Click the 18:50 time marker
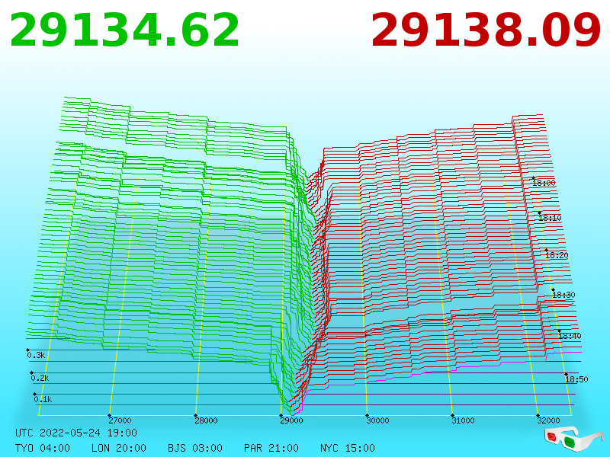610x457 pixels. [x=576, y=379]
